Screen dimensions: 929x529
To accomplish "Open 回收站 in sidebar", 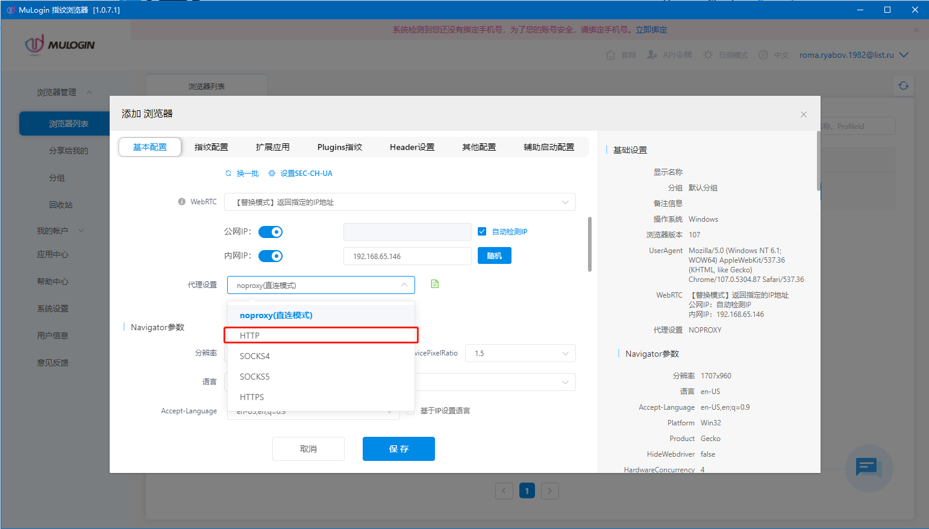I will tap(61, 205).
